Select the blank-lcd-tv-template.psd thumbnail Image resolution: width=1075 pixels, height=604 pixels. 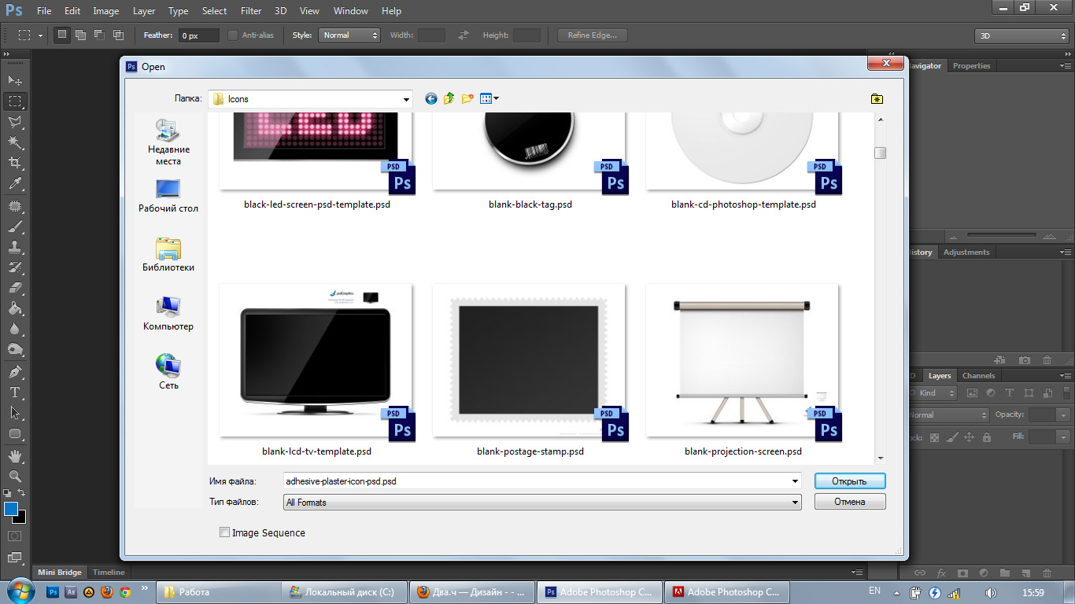316,360
